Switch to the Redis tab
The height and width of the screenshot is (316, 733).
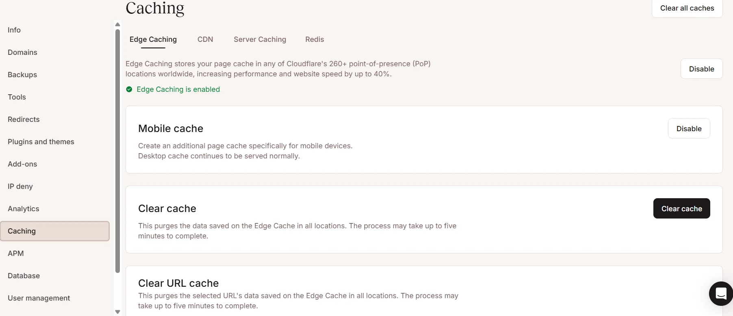pos(314,39)
